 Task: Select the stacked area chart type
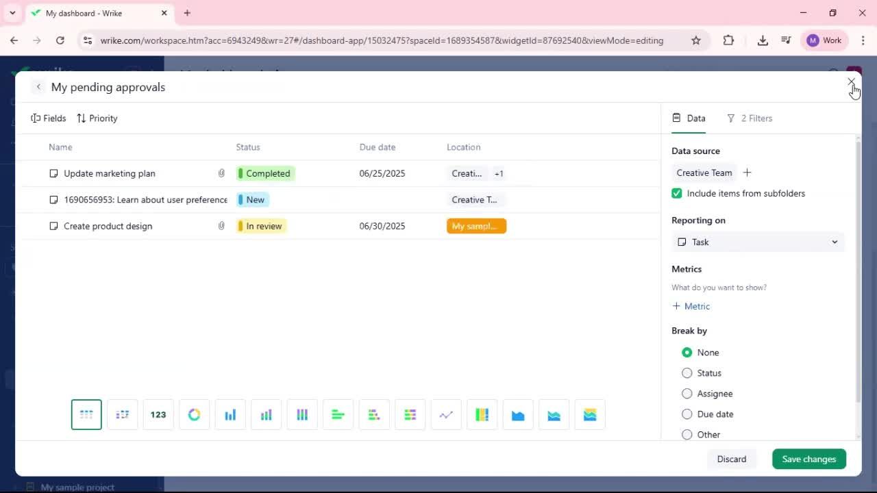[554, 415]
